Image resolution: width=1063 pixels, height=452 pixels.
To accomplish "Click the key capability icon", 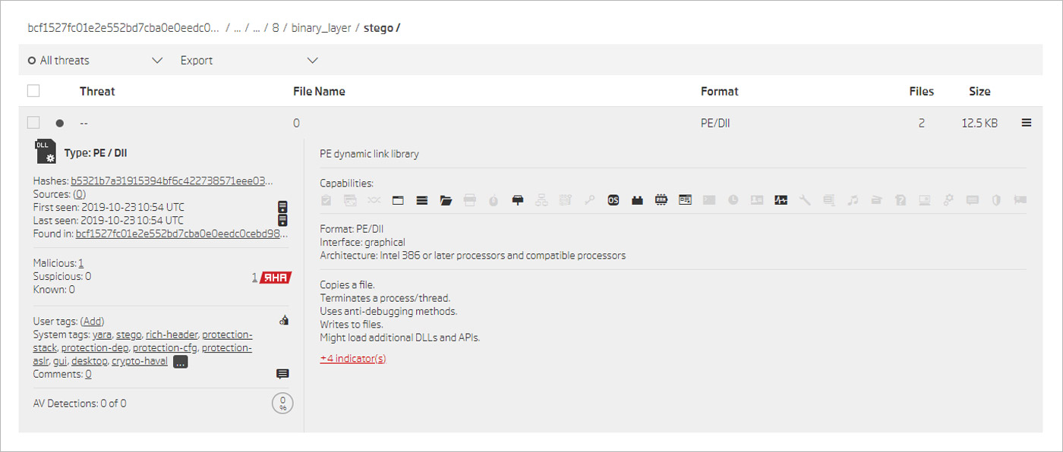I will [x=589, y=200].
